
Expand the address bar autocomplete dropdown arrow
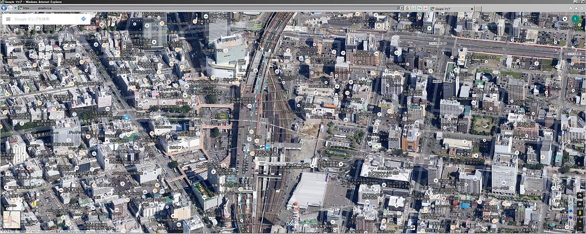point(402,8)
